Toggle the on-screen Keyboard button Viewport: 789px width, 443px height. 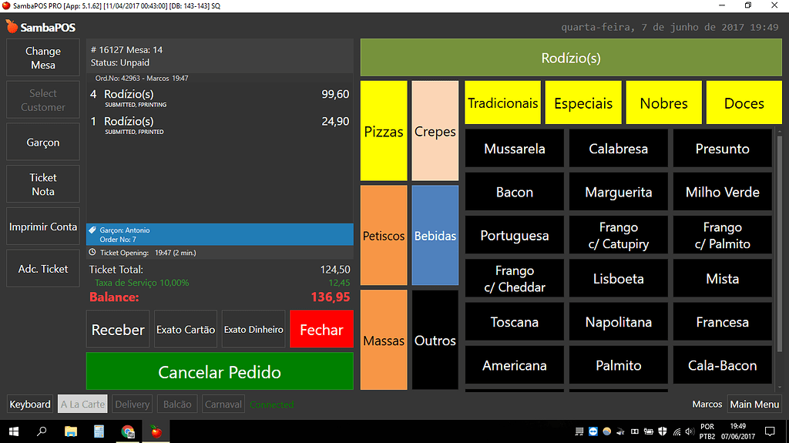30,404
